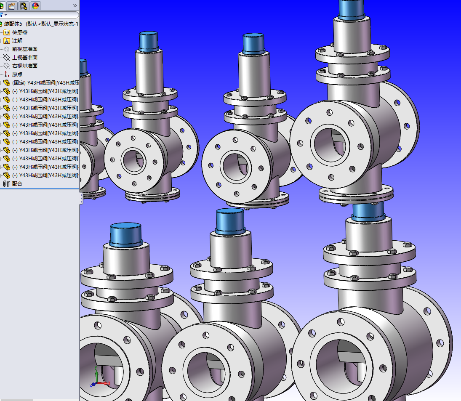Select the 原点 origin item
The image size is (461, 401).
13,74
